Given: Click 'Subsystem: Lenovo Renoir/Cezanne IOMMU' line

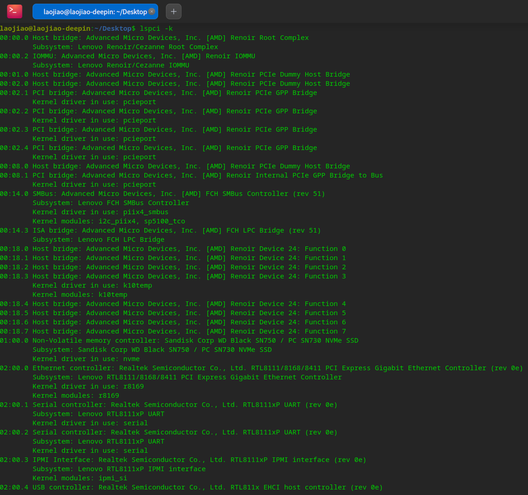Looking at the screenshot, I should tap(111, 65).
